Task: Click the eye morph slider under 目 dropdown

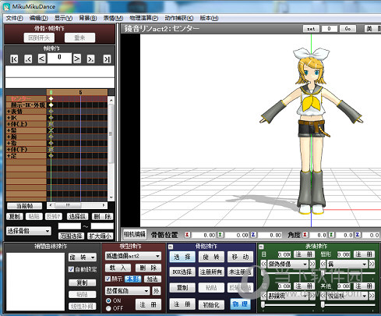Action: (288, 273)
